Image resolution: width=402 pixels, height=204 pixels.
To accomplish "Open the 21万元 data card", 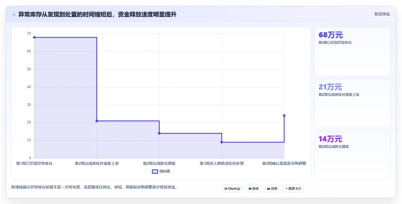I will coord(352,103).
